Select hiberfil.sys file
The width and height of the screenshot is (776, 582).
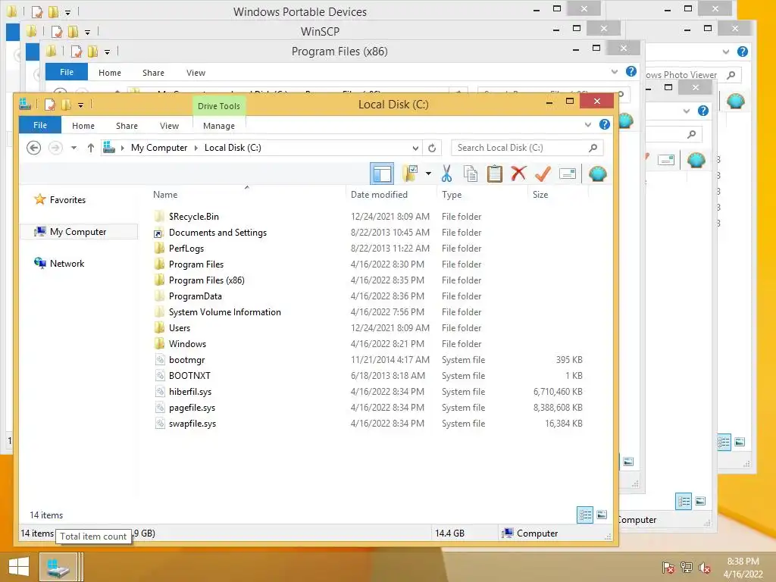pyautogui.click(x=190, y=392)
